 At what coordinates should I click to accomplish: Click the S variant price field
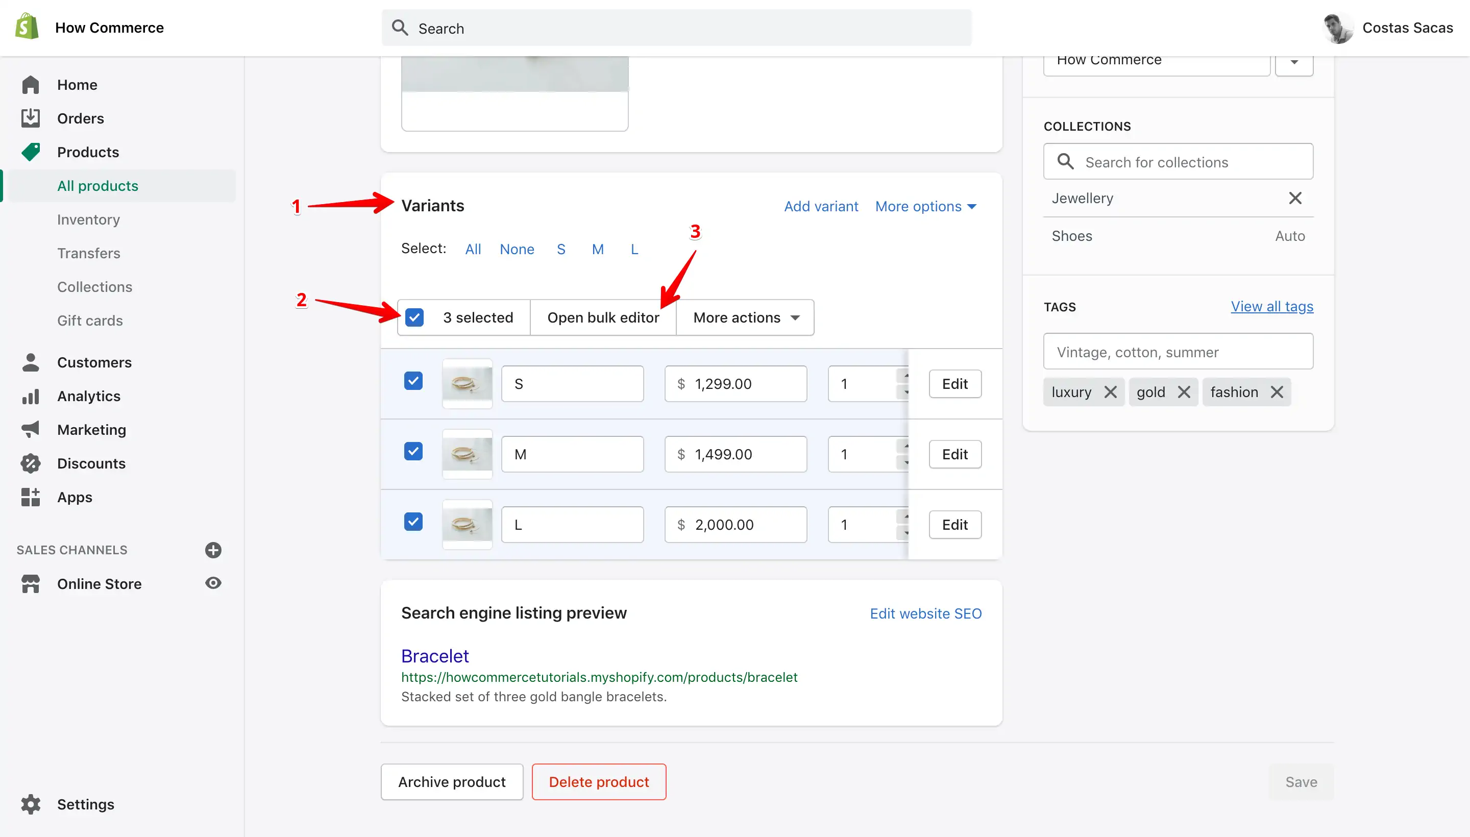point(736,383)
